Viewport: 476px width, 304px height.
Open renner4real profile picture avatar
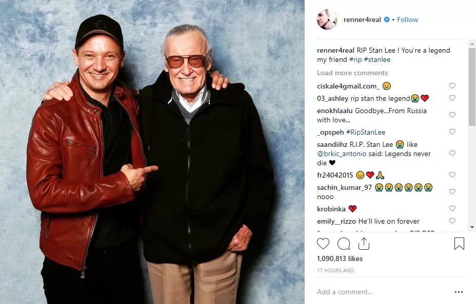[327, 19]
